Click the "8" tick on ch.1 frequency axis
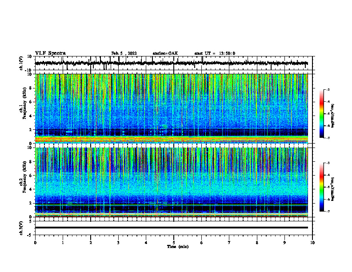This screenshot has width=352, height=272. coord(31,88)
